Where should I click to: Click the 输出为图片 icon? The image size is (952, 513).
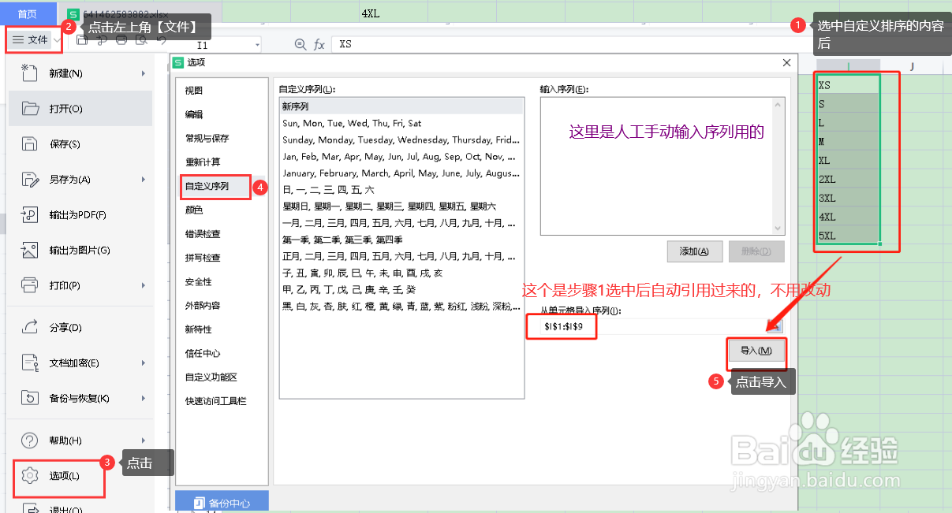point(30,251)
